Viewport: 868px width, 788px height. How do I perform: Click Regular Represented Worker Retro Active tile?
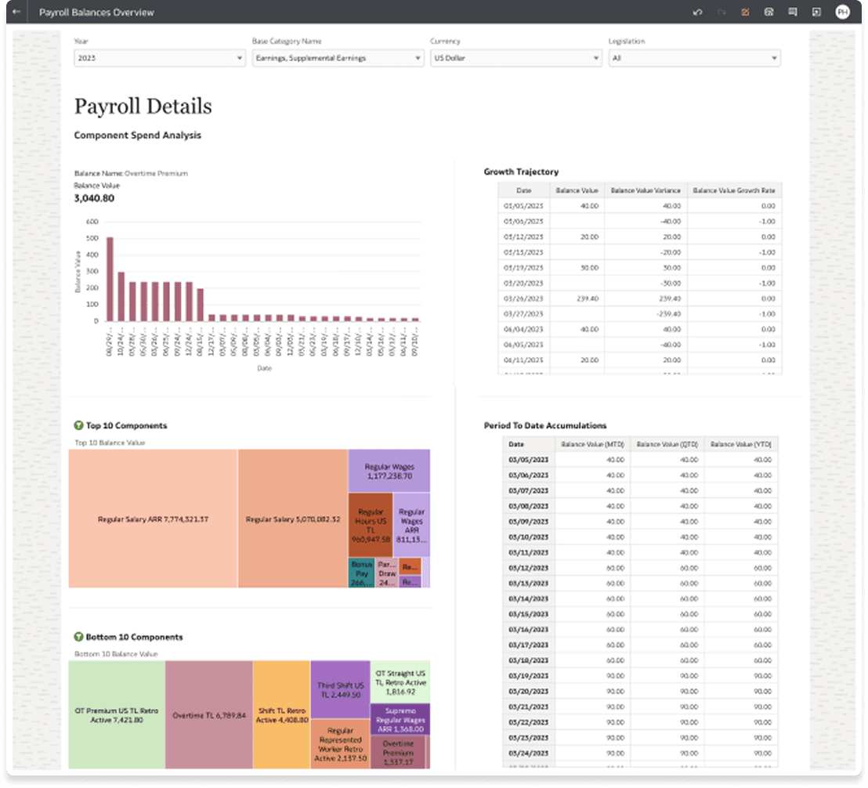pyautogui.click(x=341, y=744)
